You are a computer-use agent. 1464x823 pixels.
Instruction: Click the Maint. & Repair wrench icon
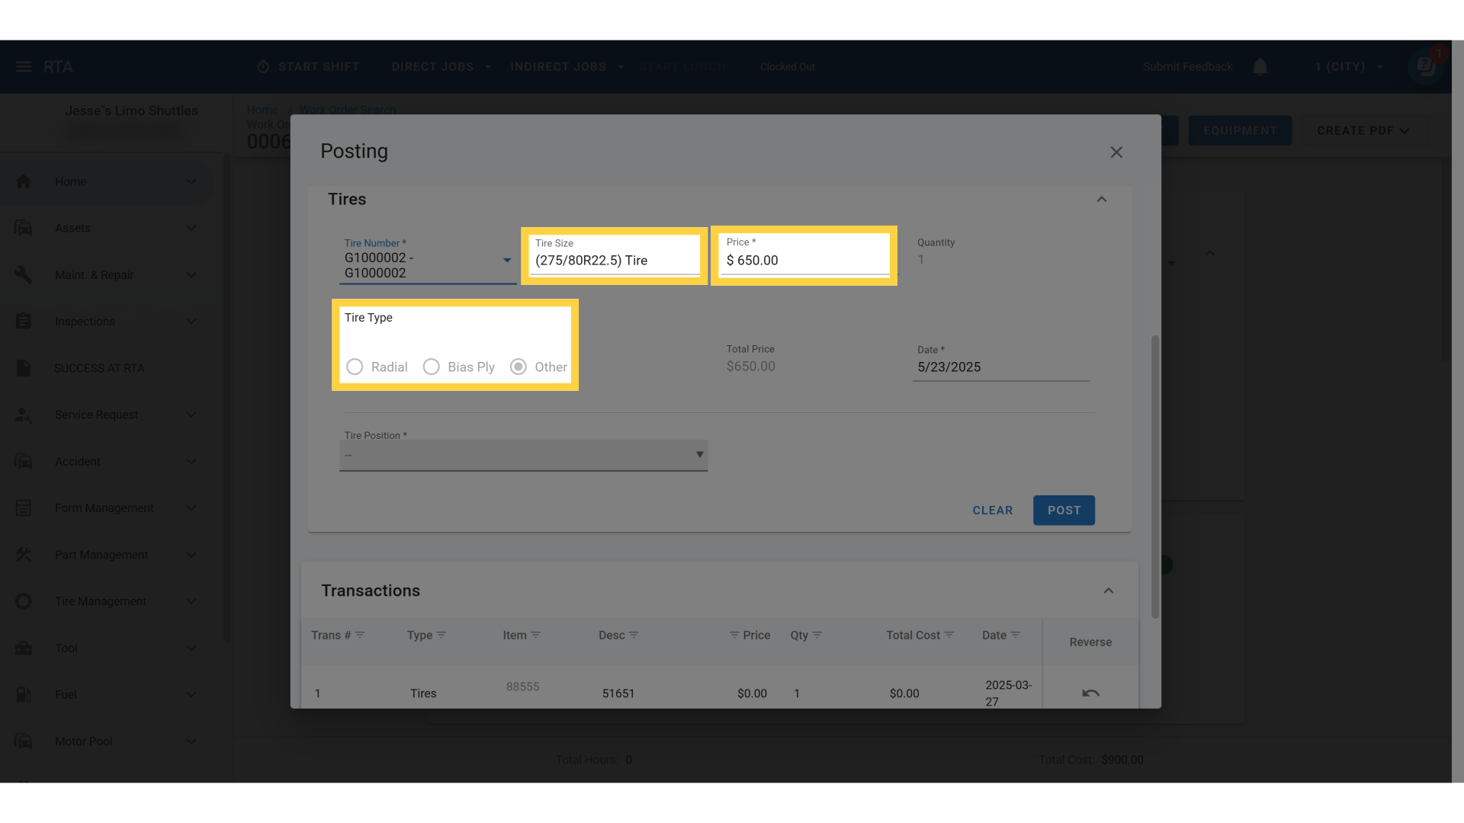(24, 274)
